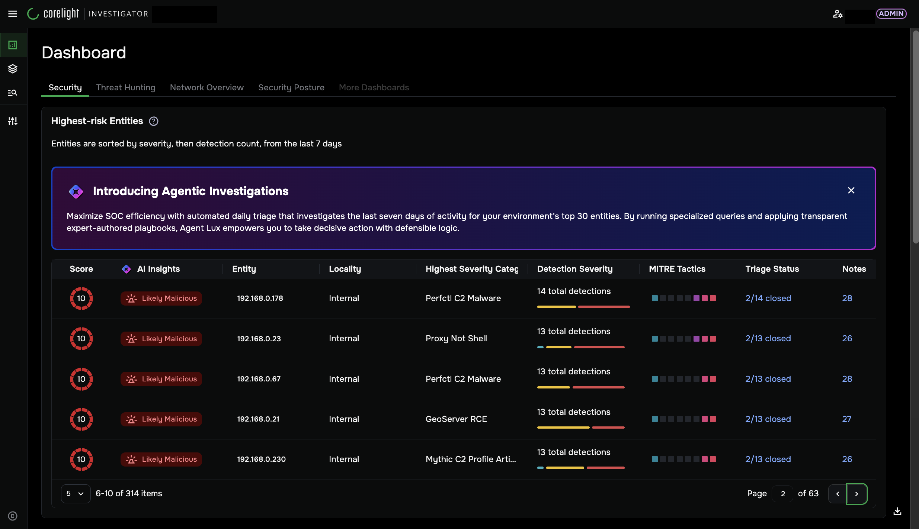Image resolution: width=919 pixels, height=529 pixels.
Task: Click the Locality column header
Action: coord(345,269)
